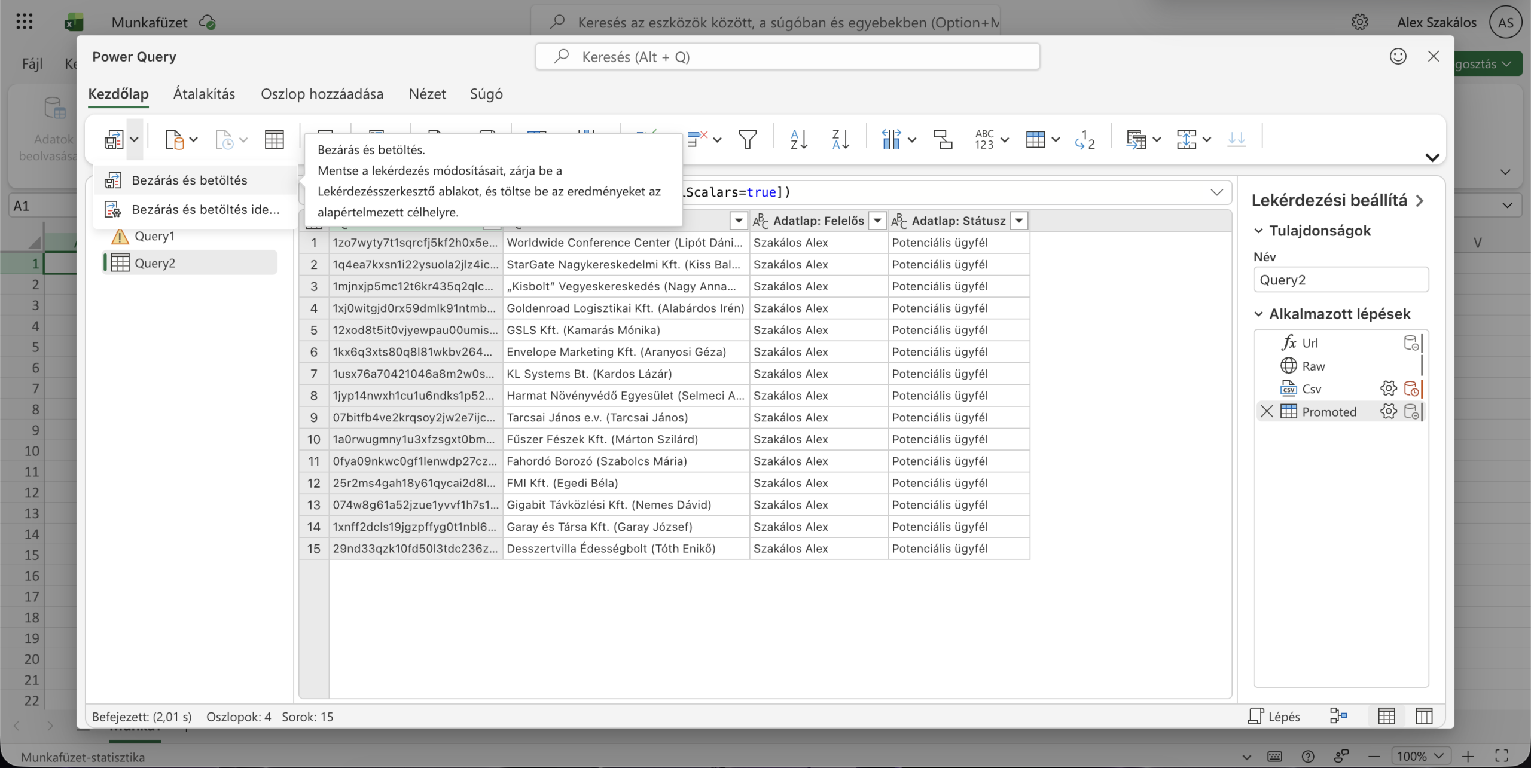Click the filter rows funnel icon
This screenshot has height=768, width=1531.
pos(748,139)
